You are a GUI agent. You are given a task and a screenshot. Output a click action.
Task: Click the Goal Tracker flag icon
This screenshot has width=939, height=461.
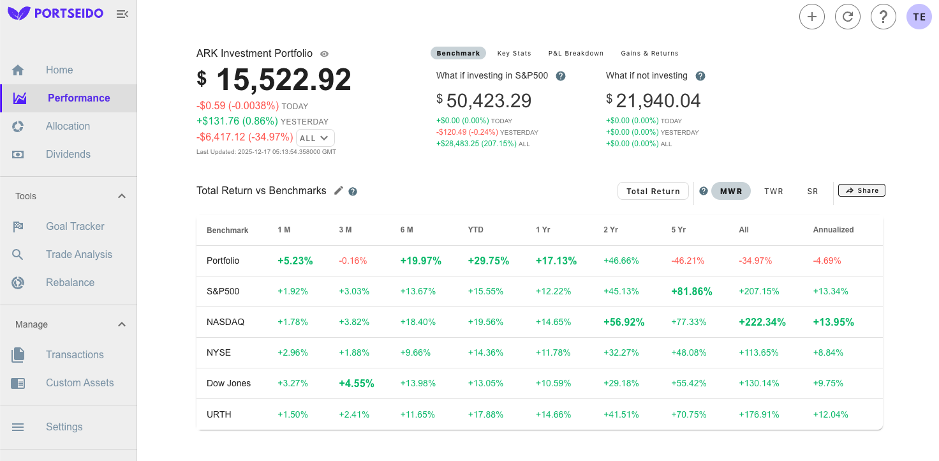tap(18, 226)
